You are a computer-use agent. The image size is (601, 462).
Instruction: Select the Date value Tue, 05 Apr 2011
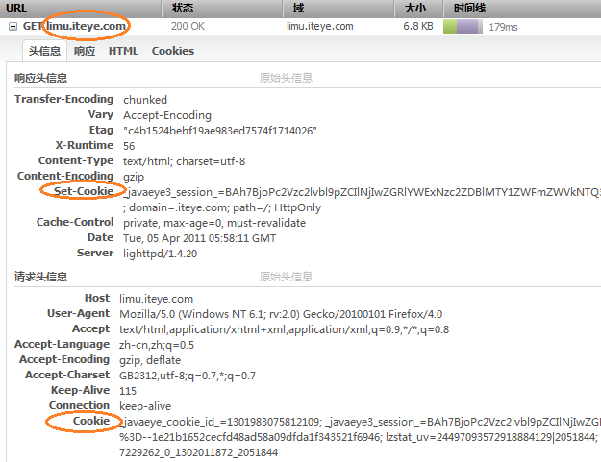[x=199, y=238]
